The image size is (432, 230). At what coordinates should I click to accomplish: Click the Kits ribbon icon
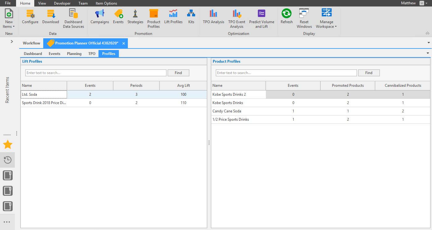point(191,16)
